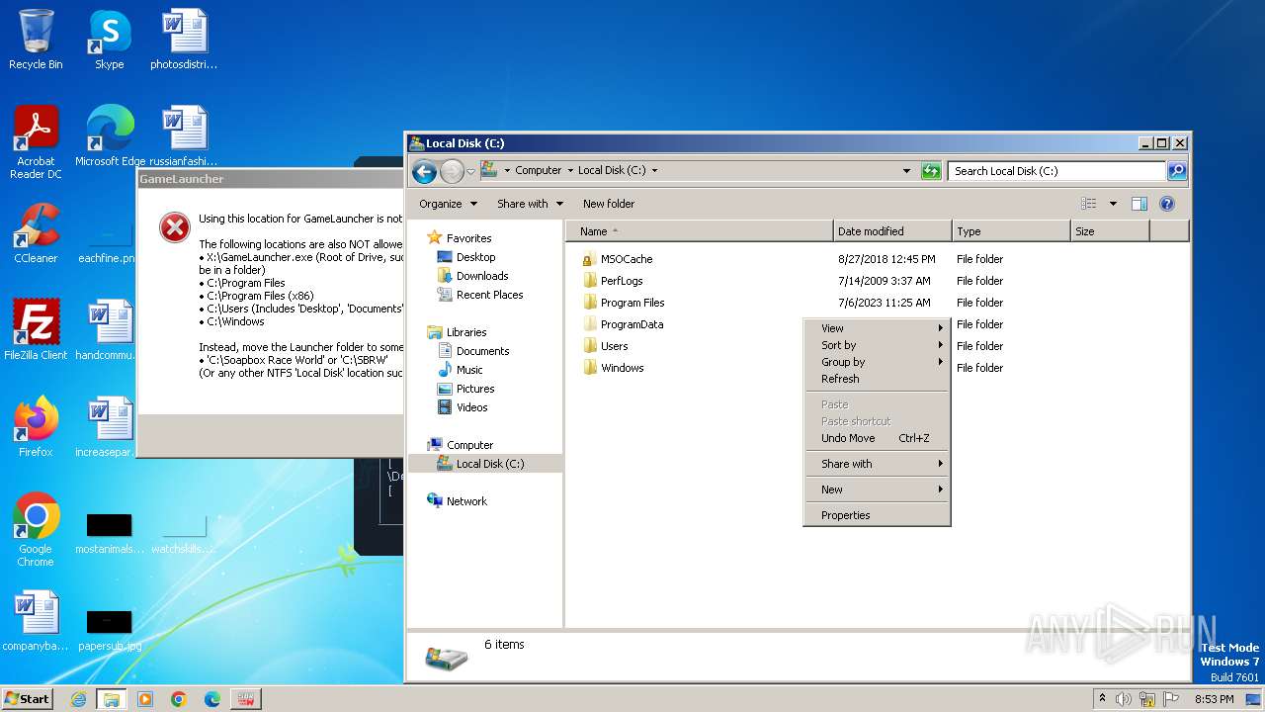The height and width of the screenshot is (712, 1265).
Task: Open the Documents library
Action: point(482,351)
